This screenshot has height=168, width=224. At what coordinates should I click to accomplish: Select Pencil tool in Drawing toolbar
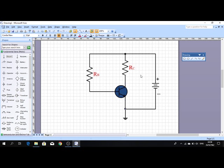pos(203,59)
